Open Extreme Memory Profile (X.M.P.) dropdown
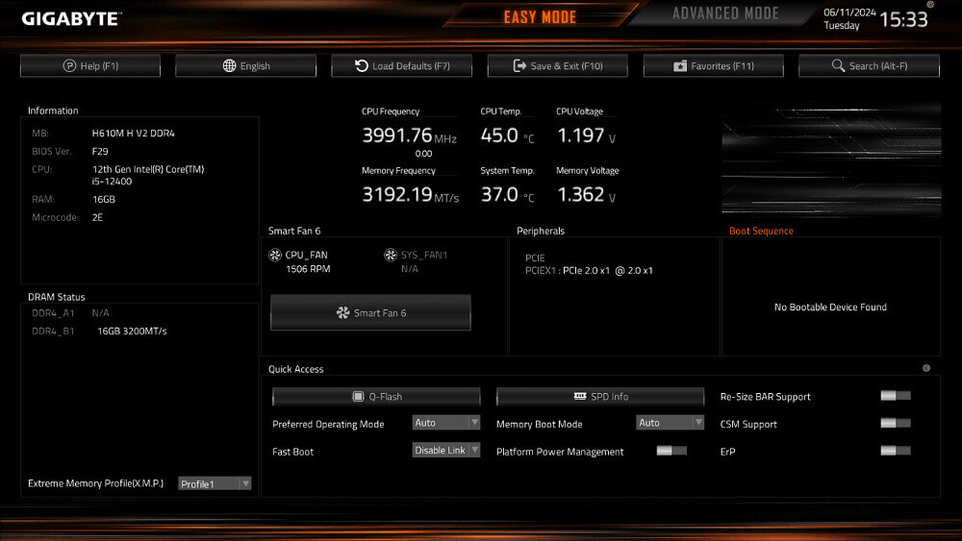 pos(215,483)
